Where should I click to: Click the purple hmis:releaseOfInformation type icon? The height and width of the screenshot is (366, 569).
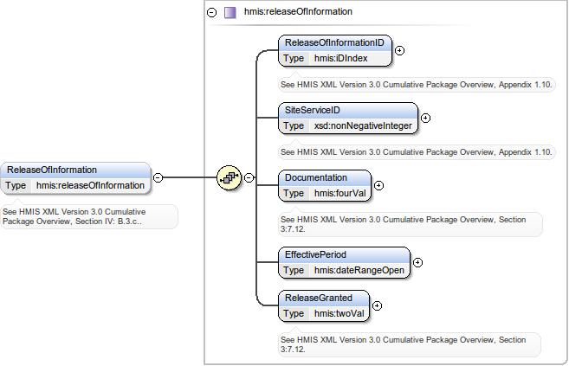[230, 12]
